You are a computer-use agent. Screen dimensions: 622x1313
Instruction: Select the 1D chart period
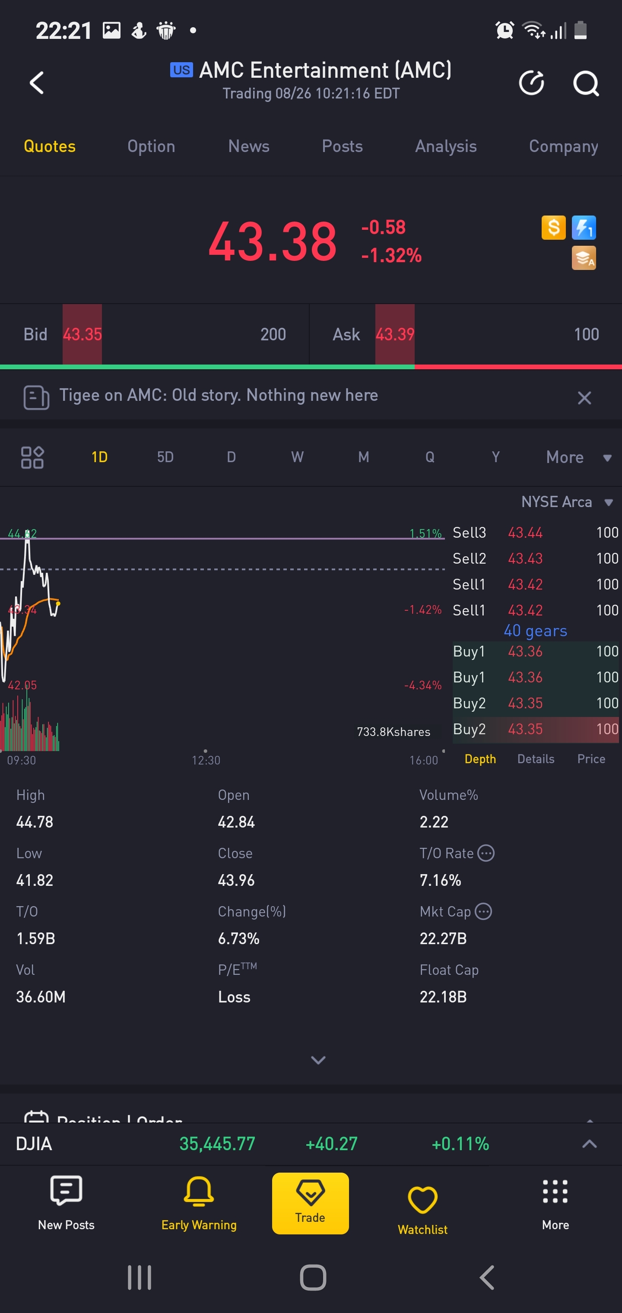99,457
